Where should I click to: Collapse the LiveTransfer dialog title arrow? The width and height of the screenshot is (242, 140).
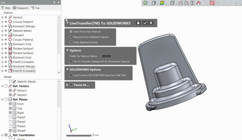pyautogui.click(x=67, y=23)
